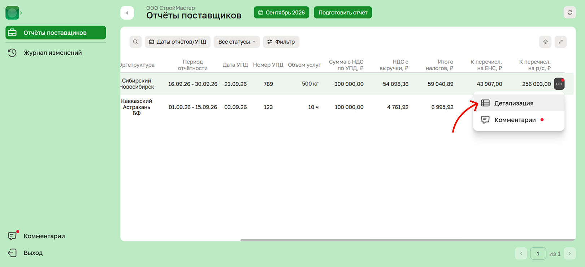Click the К перечисл. на ЕНС header

[486, 65]
